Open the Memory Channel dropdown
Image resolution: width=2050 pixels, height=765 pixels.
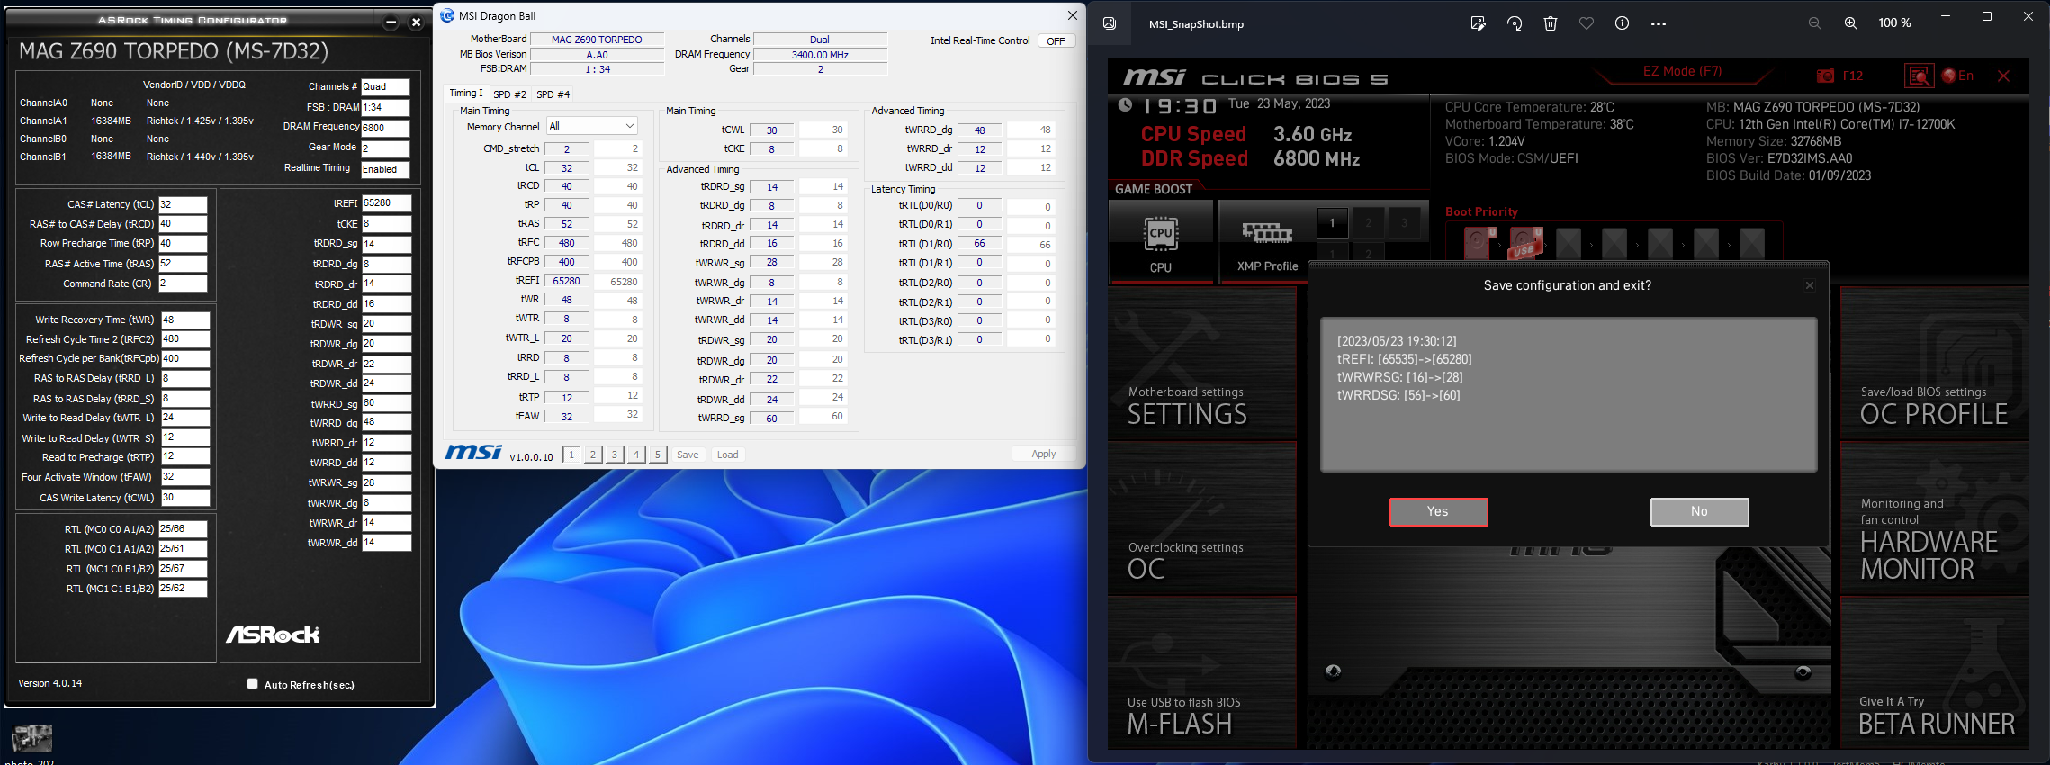(x=592, y=126)
